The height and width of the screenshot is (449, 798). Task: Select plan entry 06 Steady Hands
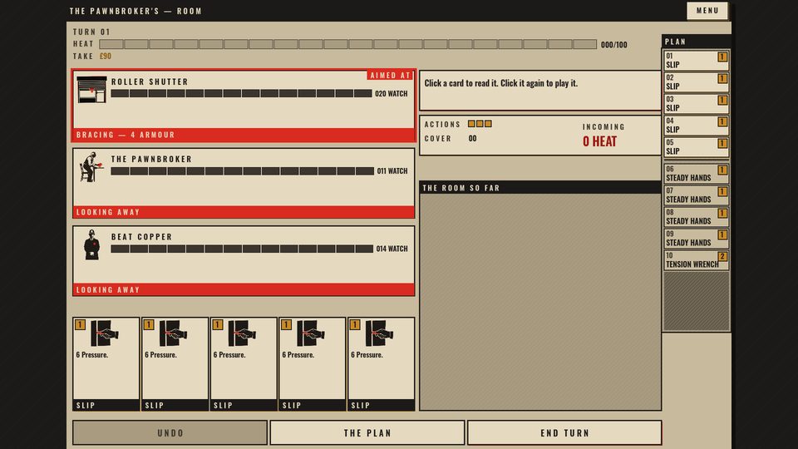pyautogui.click(x=696, y=173)
